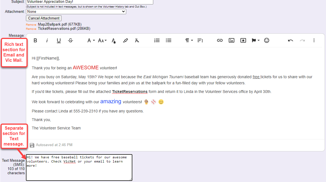Apply strikethrough formatting

70,40
